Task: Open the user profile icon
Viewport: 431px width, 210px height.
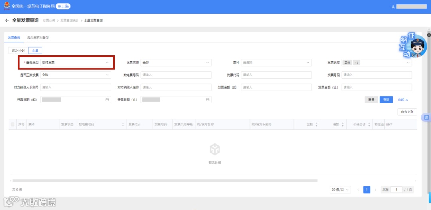Action: (393, 7)
